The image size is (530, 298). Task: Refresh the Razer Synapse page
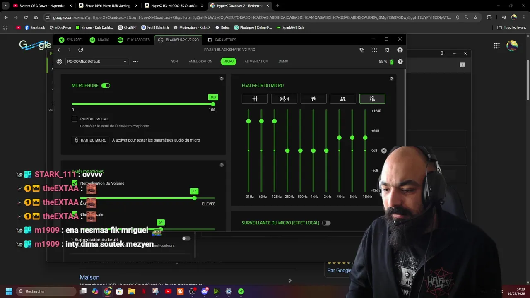coord(80,50)
